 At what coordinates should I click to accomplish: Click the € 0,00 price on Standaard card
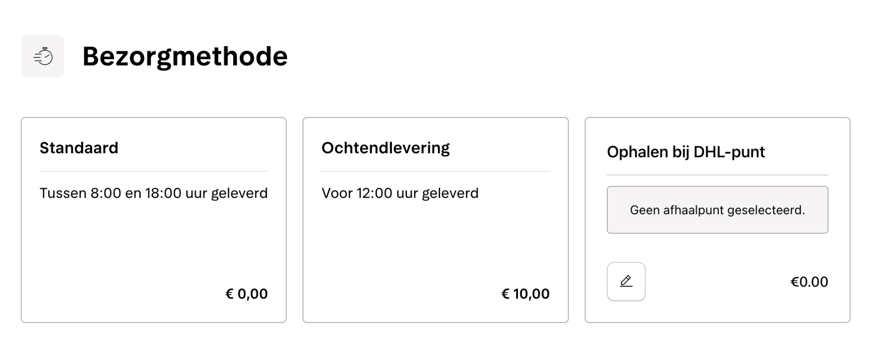[247, 294]
